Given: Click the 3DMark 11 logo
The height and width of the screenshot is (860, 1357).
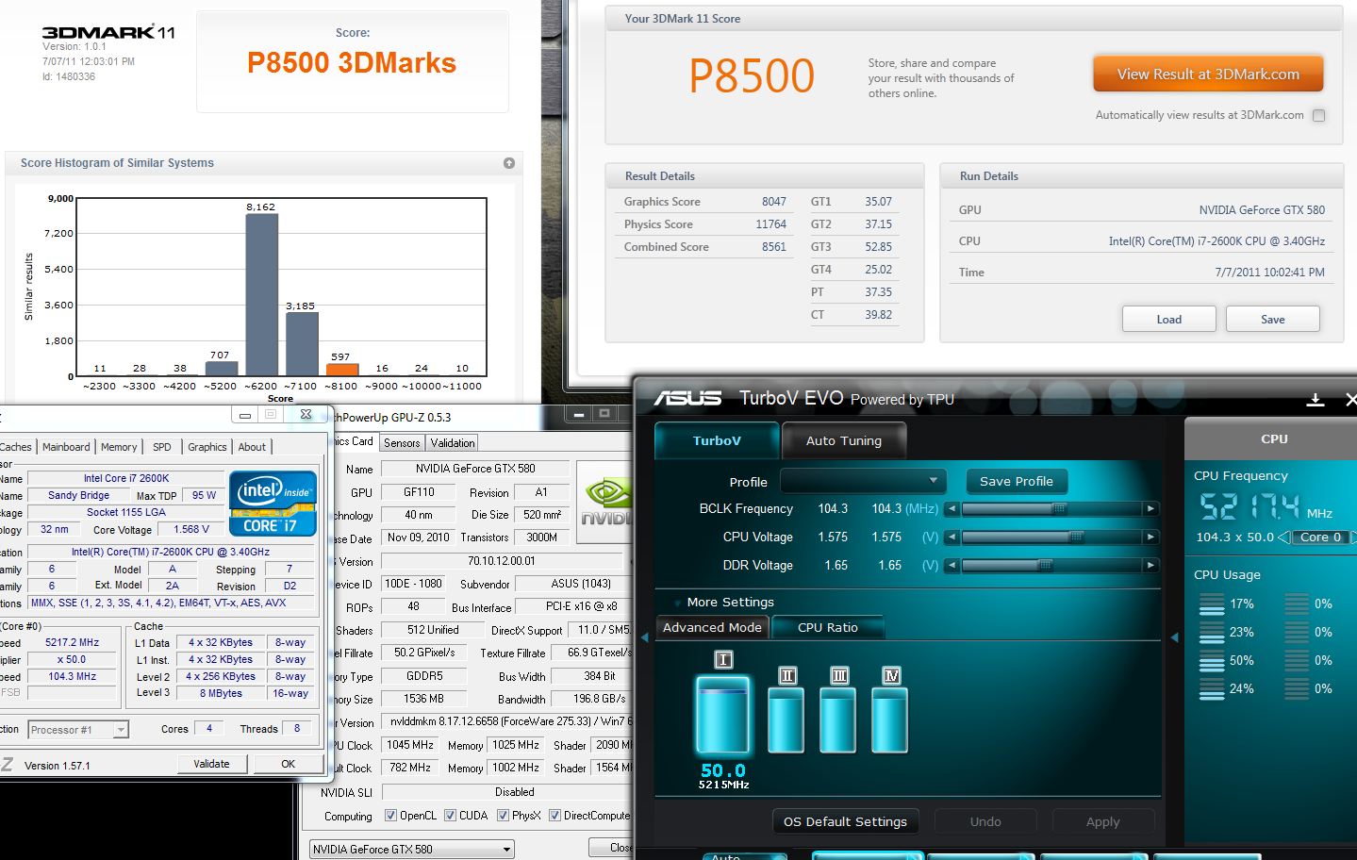Looking at the screenshot, I should [108, 32].
